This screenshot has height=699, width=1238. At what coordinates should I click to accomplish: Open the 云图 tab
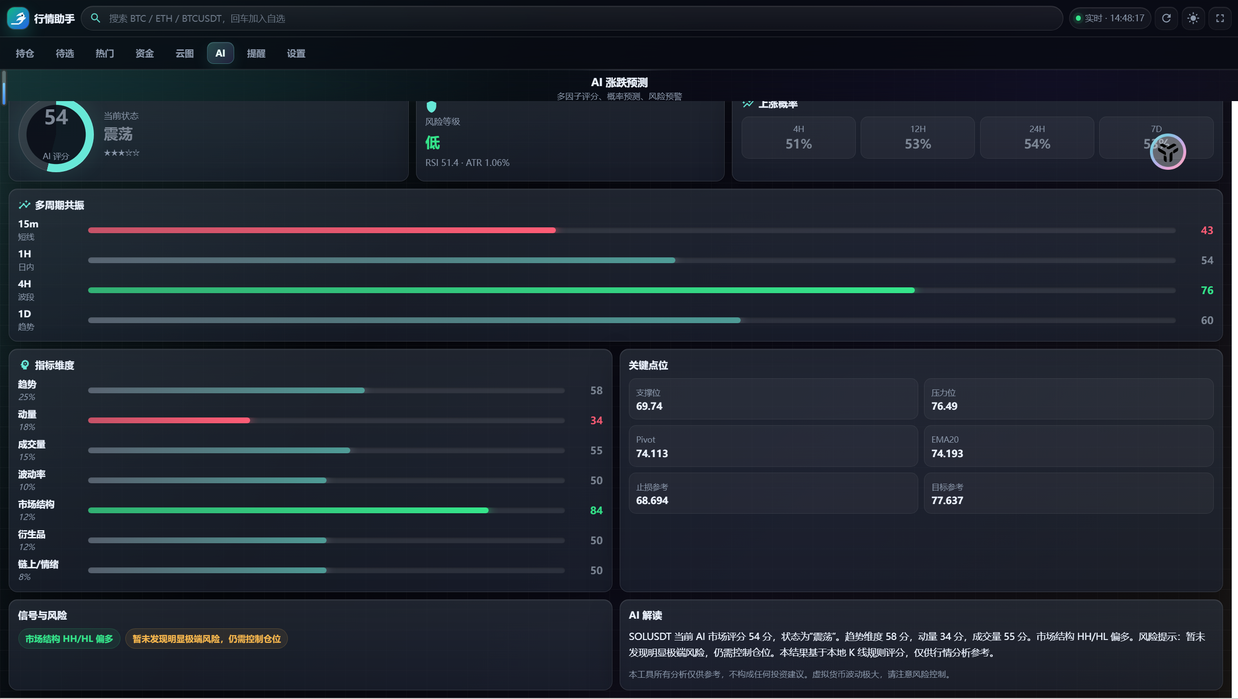pos(184,53)
